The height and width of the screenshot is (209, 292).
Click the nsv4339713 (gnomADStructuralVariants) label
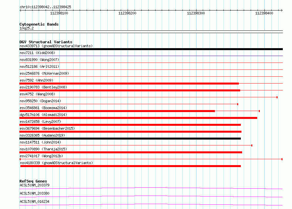pos(56,46)
